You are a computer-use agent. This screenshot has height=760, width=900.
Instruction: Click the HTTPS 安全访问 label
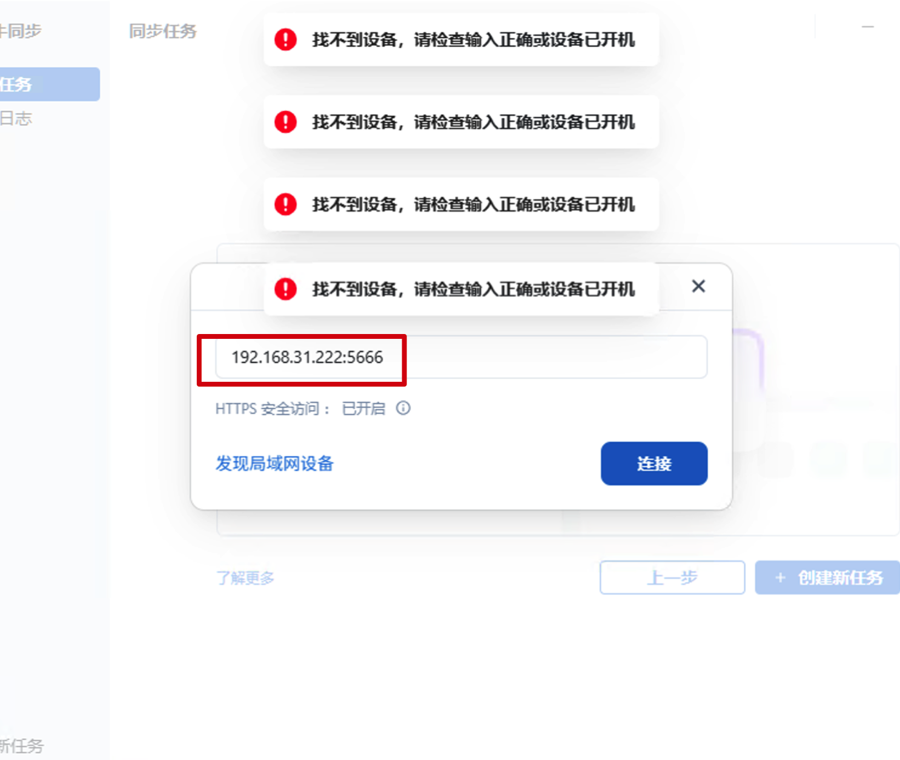273,408
